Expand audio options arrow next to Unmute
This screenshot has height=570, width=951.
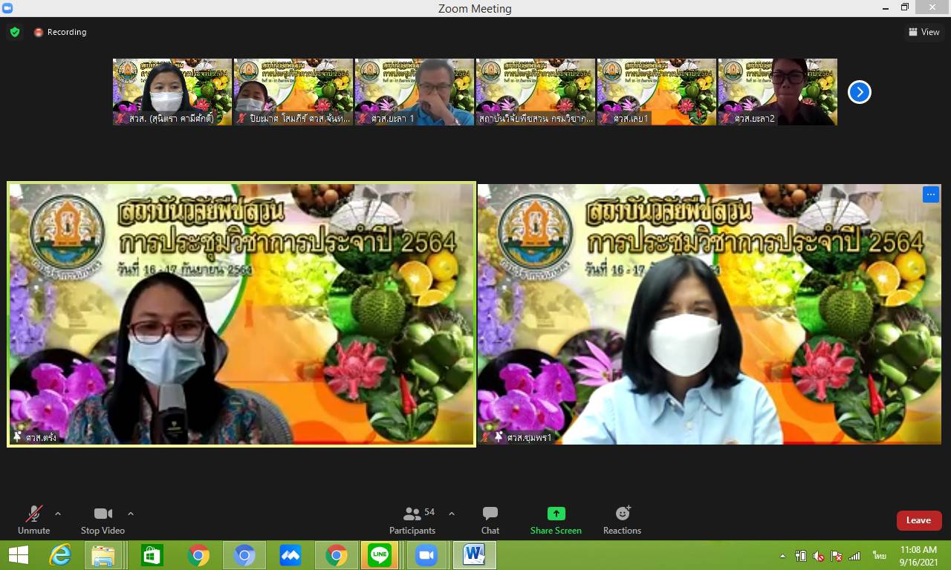click(58, 514)
